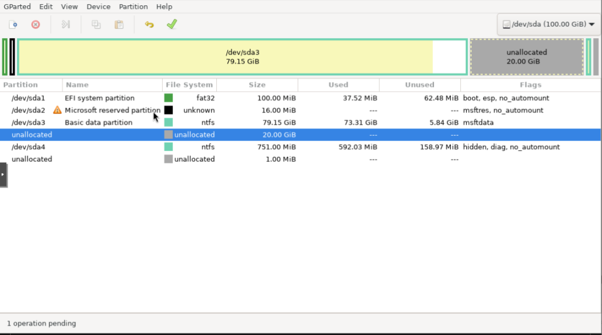Sort by the Flags column header
Screen dimensions: 602x335
[x=531, y=85]
